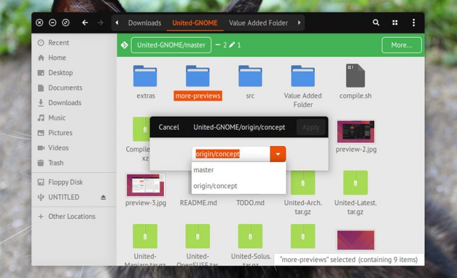
Task: Switch to grid view icon
Action: 395,23
